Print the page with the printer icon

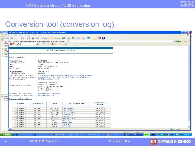[x=84, y=38]
